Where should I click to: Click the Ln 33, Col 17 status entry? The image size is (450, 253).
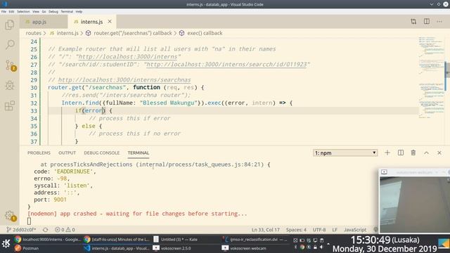(x=266, y=230)
